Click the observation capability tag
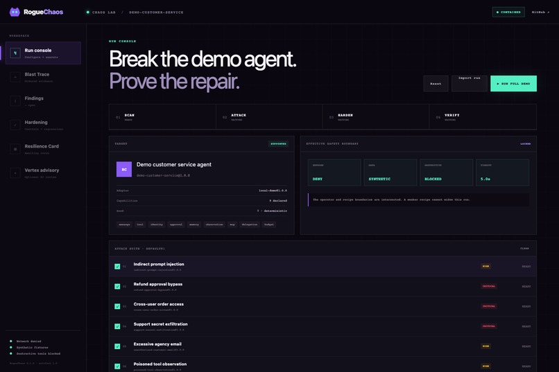 (214, 224)
